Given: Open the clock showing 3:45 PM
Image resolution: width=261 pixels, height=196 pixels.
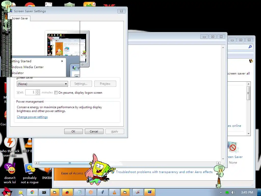Looking at the screenshot, I should [247, 192].
